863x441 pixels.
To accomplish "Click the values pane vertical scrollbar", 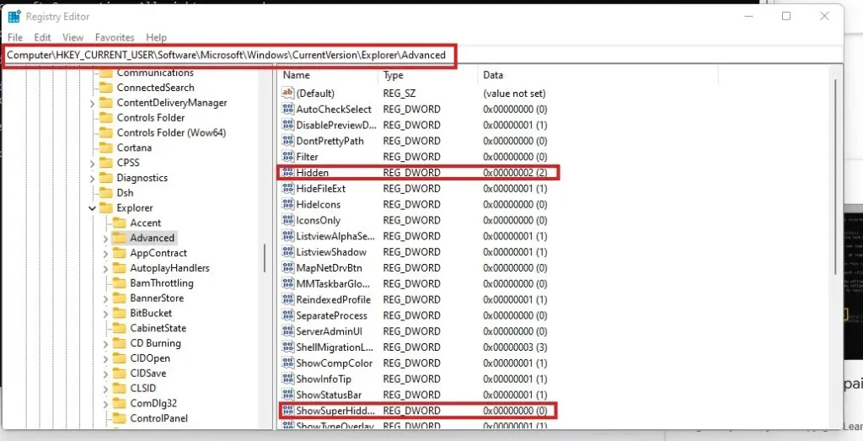I will (837, 176).
